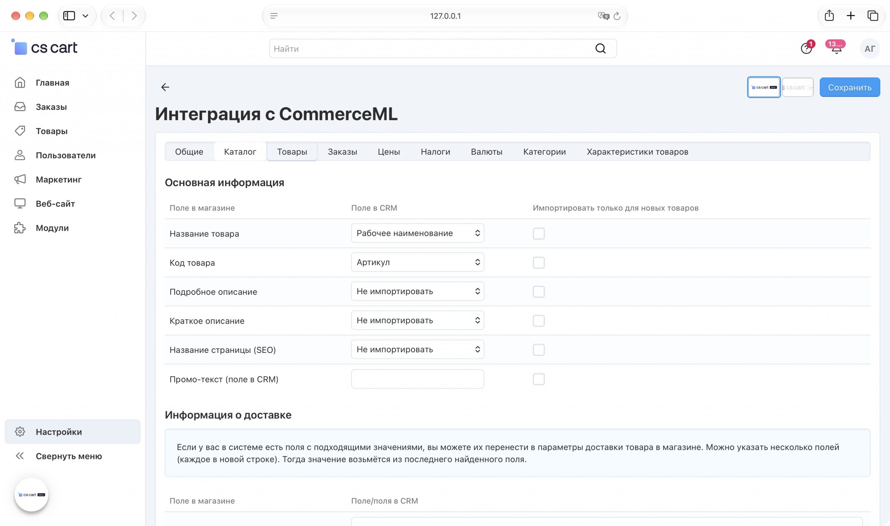Switch to the Общие tab
The width and height of the screenshot is (890, 526).
click(x=189, y=152)
